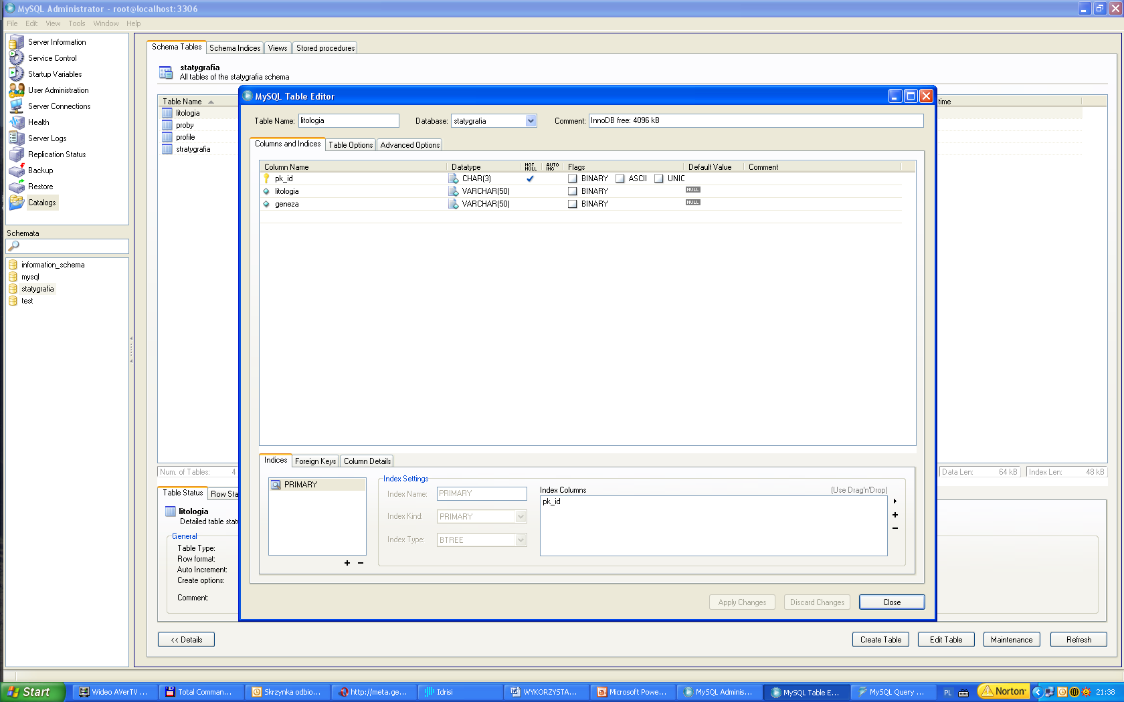Switch to Schema Indices tab
The height and width of the screenshot is (702, 1124).
235,48
